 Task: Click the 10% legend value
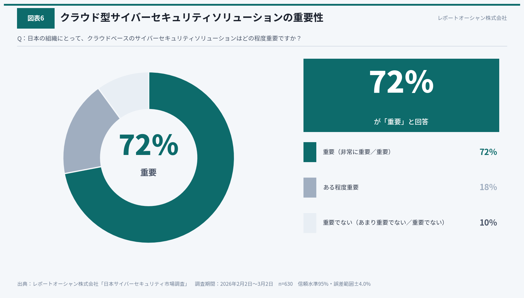(488, 223)
